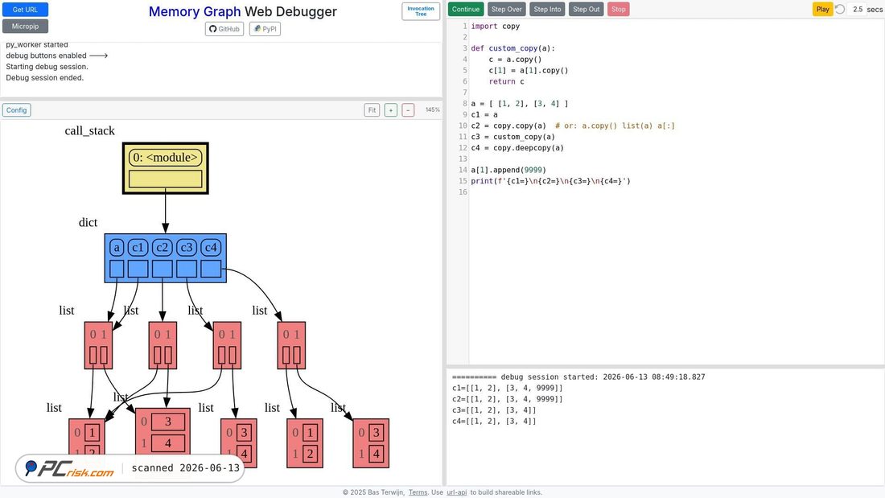885x498 pixels.
Task: Click the Step Over button
Action: pos(506,9)
